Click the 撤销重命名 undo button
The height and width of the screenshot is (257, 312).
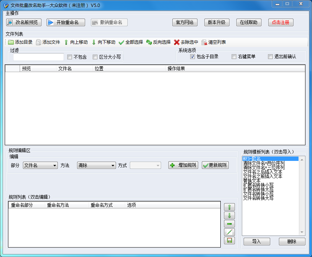[109, 22]
